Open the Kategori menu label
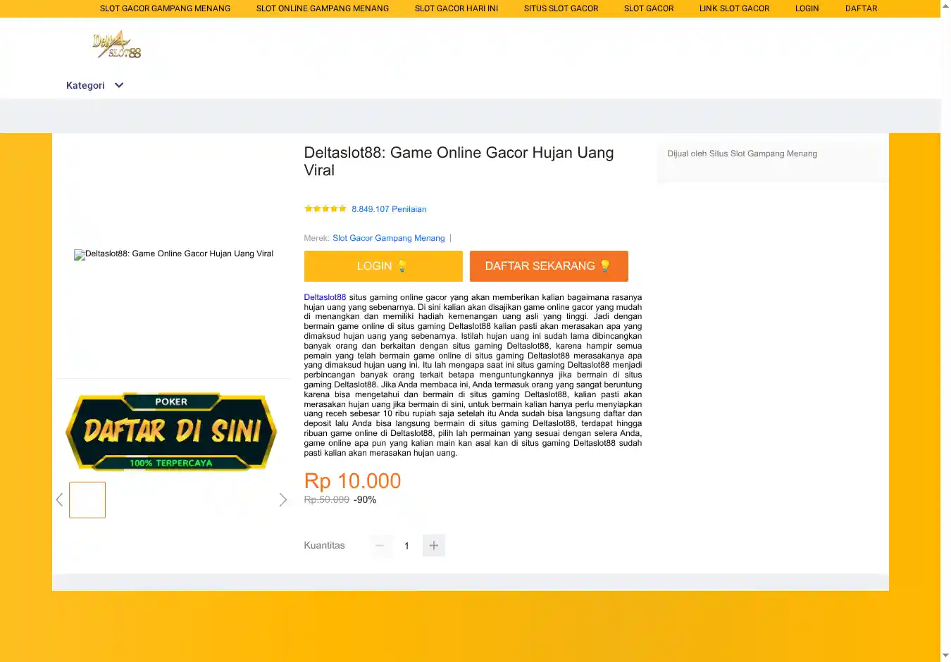The image size is (951, 662). 85,85
